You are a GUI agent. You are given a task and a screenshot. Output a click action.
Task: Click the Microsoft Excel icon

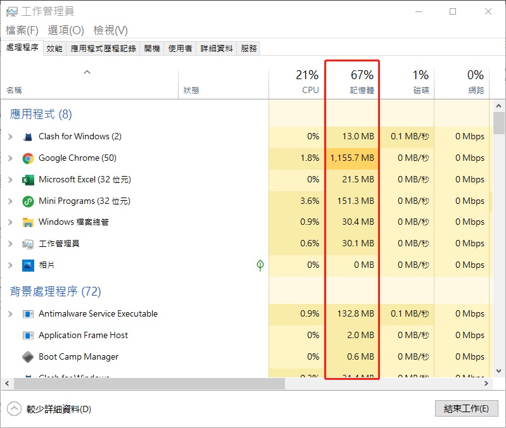[28, 180]
